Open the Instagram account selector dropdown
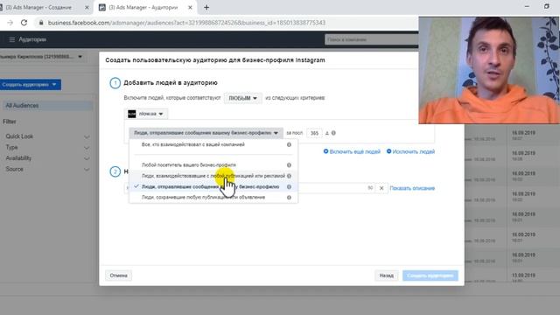Screen dimensions: 560x315 pos(146,114)
